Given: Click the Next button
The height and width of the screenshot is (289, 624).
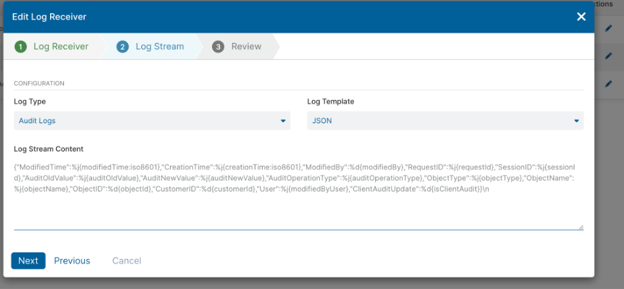Looking at the screenshot, I should click(x=28, y=261).
